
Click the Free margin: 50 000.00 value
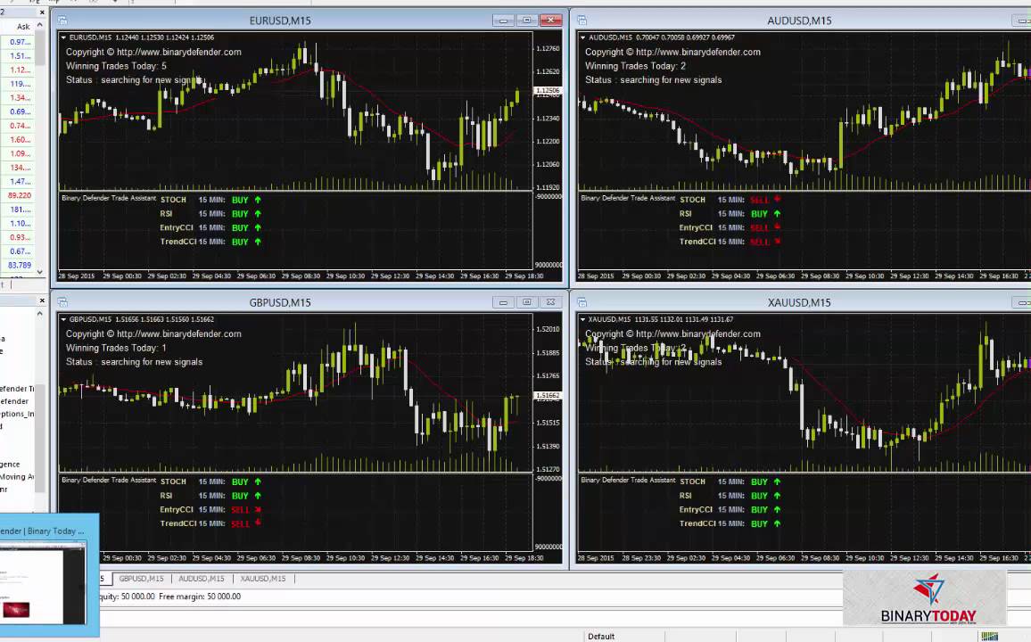click(200, 597)
